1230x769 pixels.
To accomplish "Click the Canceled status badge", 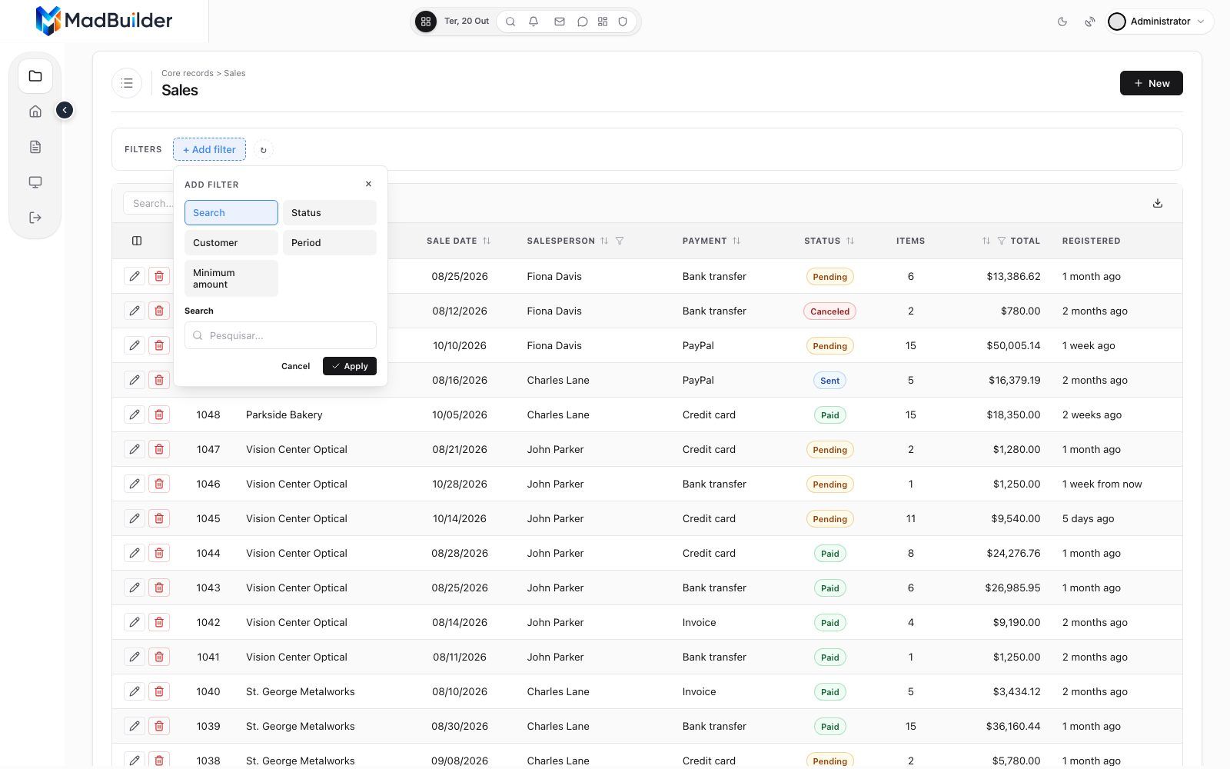I will (829, 311).
